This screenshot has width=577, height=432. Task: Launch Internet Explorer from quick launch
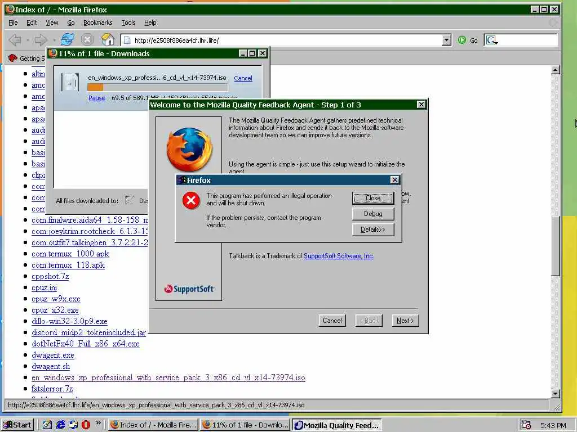(x=60, y=425)
